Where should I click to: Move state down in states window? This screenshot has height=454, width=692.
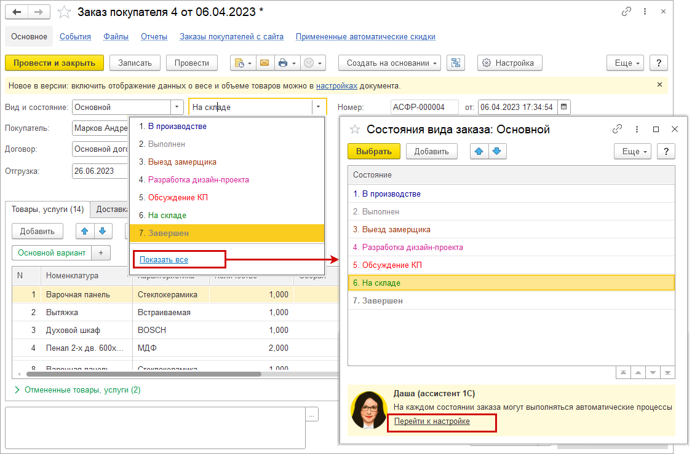click(497, 151)
